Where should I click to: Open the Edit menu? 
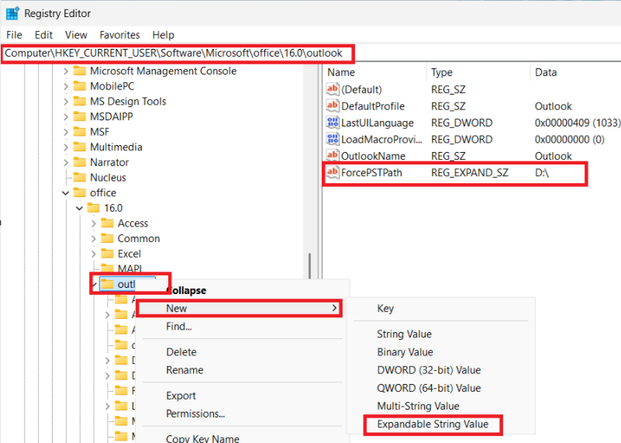[43, 35]
